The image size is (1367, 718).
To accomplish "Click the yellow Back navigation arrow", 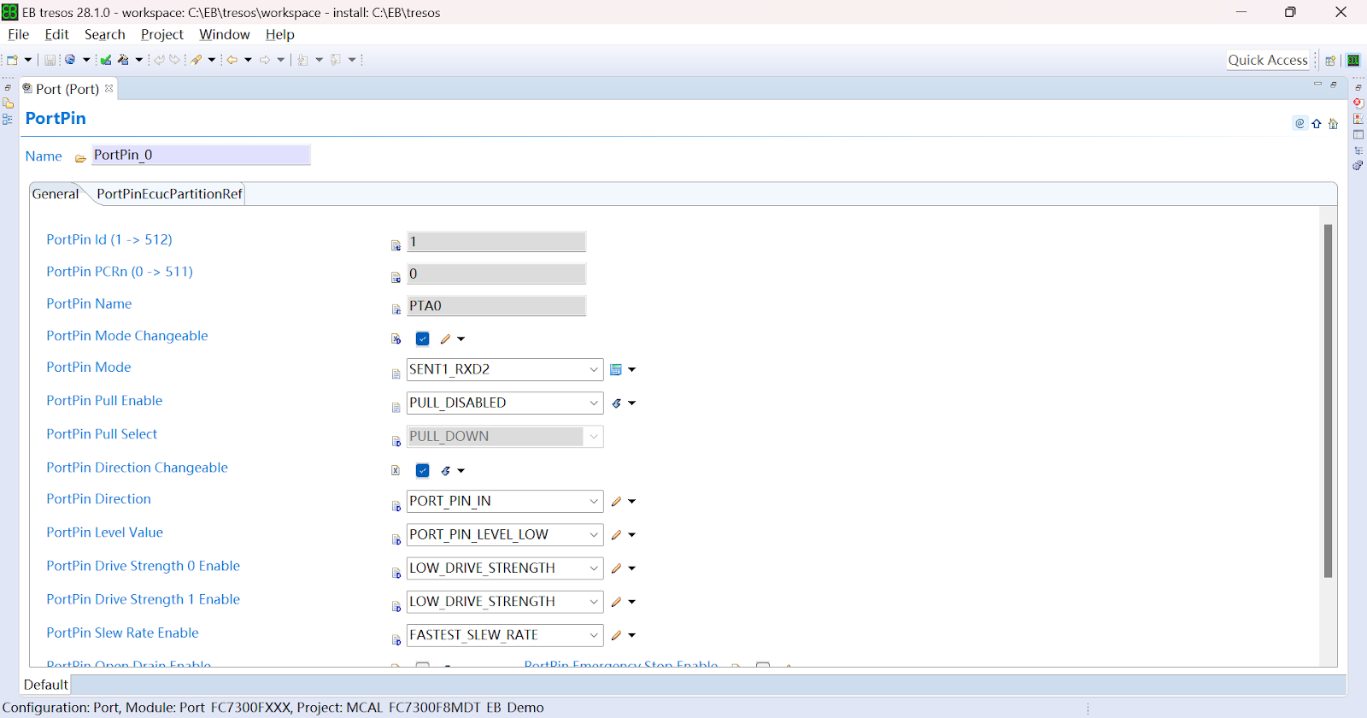I will 232,60.
